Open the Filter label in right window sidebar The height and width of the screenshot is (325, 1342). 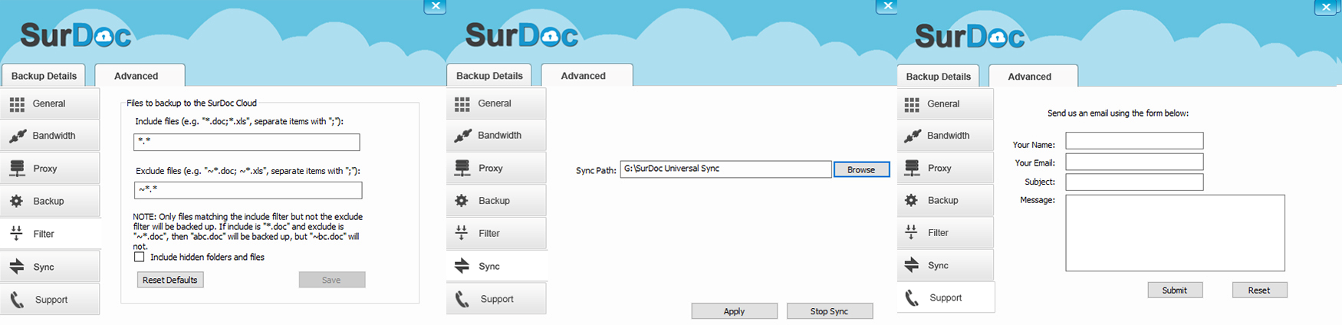pos(938,232)
